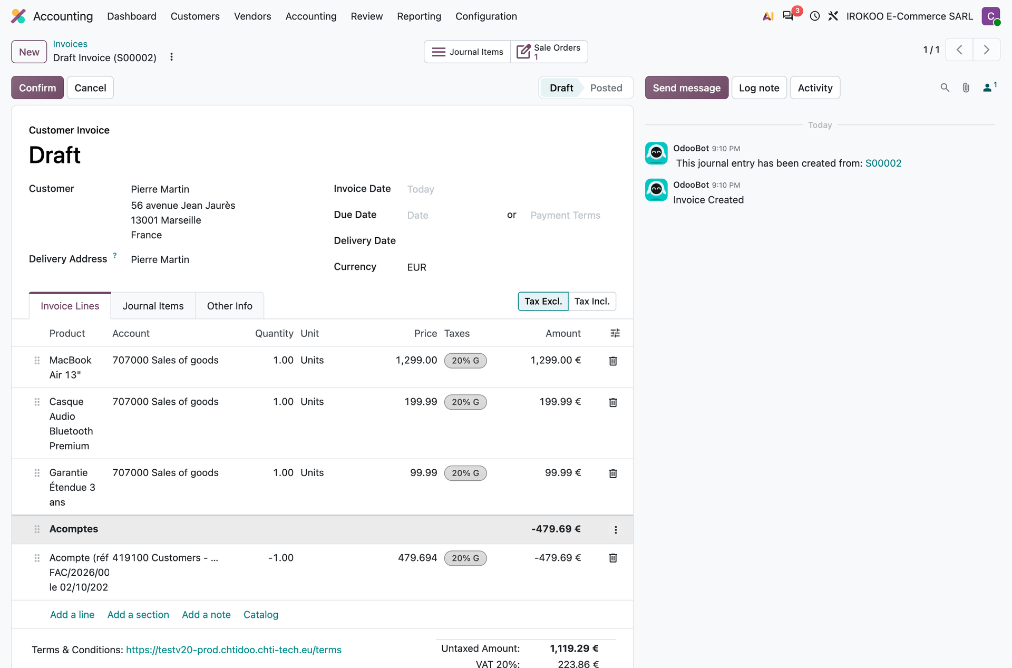Open the Currency EUR dropdown
1012x668 pixels.
[x=511, y=267]
